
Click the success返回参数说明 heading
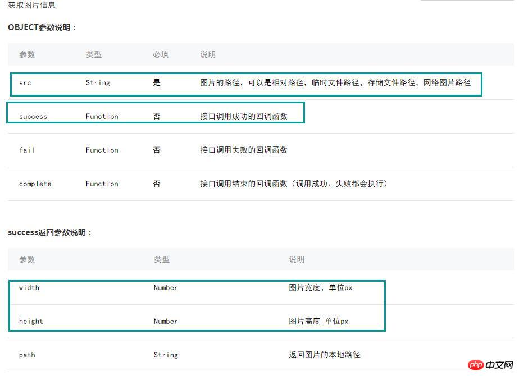[49, 232]
